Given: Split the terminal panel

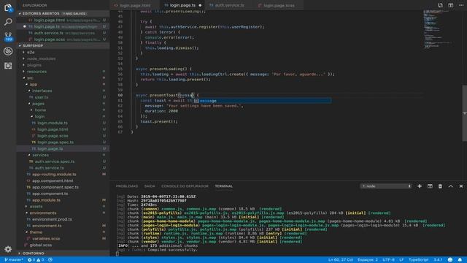Looking at the screenshot, I should point(430,186).
